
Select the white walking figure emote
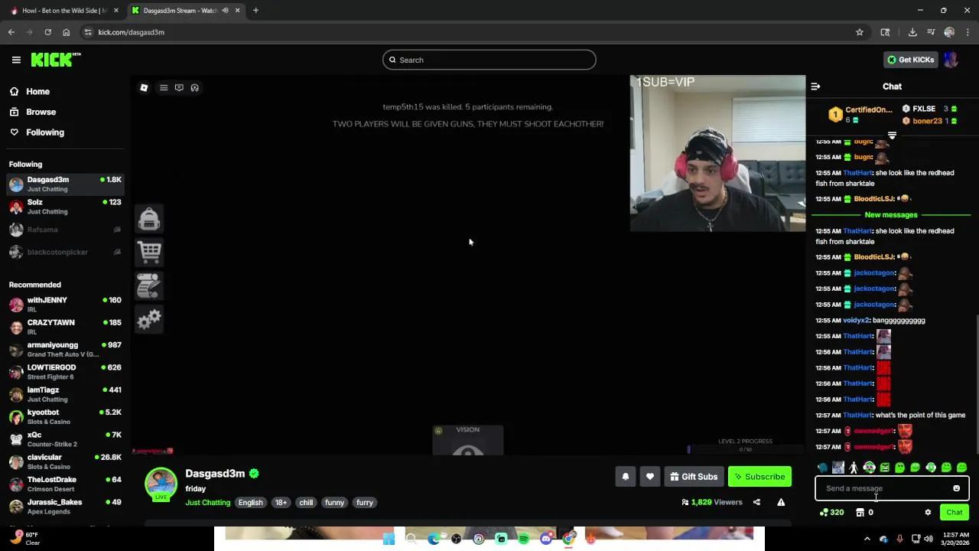[854, 468]
